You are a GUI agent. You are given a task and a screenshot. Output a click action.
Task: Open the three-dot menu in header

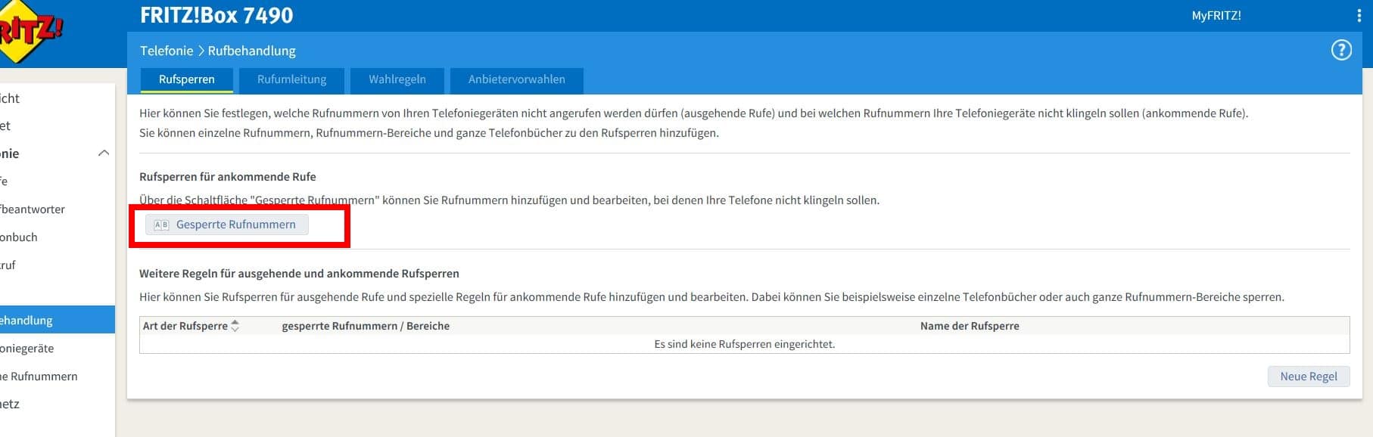[1359, 16]
